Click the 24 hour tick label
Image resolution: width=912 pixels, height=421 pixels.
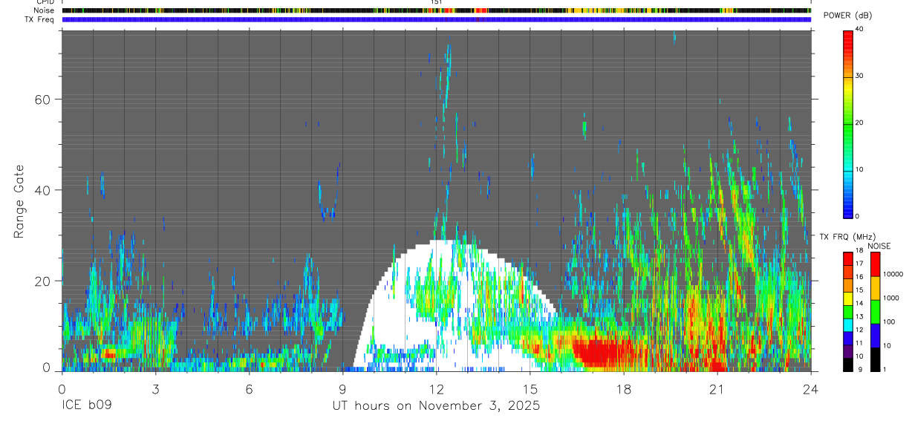810,389
